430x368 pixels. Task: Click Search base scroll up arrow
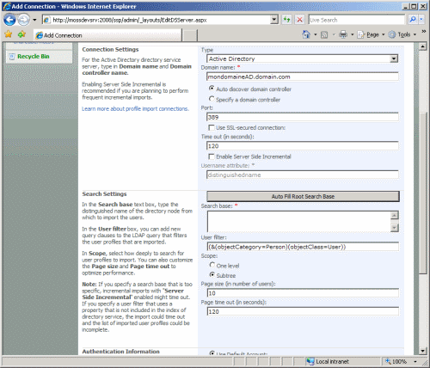pyautogui.click(x=395, y=215)
